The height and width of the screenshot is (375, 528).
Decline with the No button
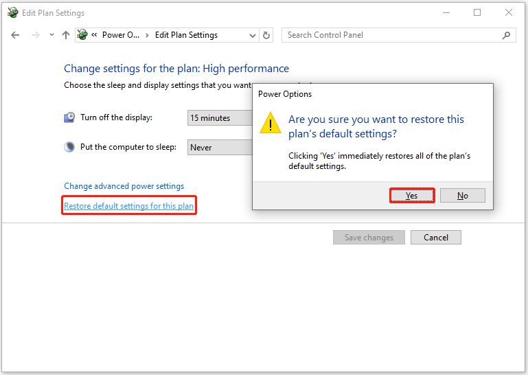tap(462, 196)
